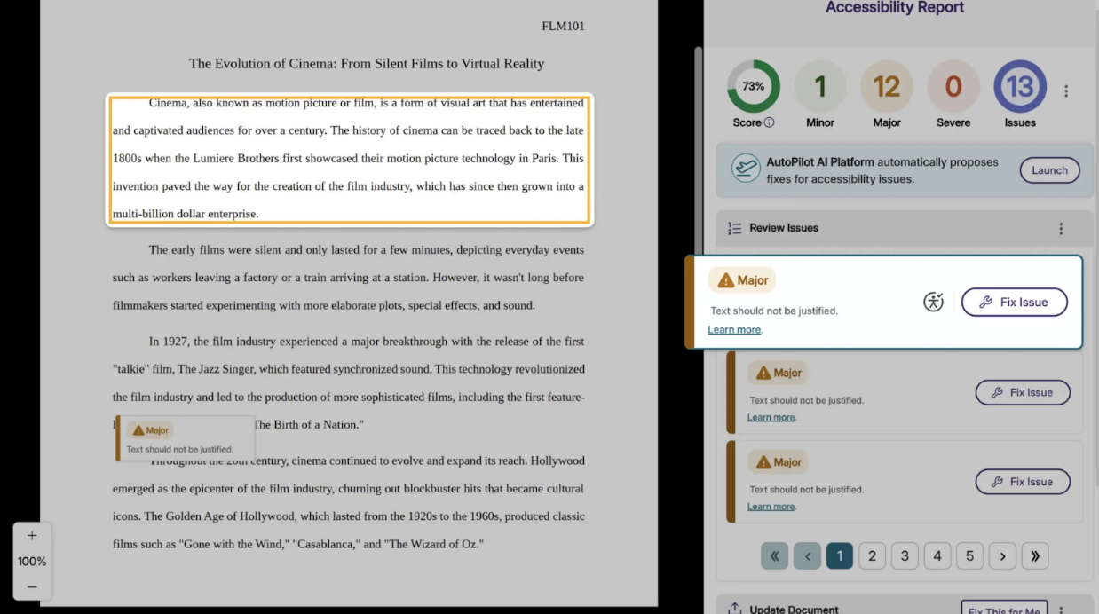Click Fix Issue on the highlighted justified-text issue
This screenshot has width=1099, height=614.
(1015, 302)
